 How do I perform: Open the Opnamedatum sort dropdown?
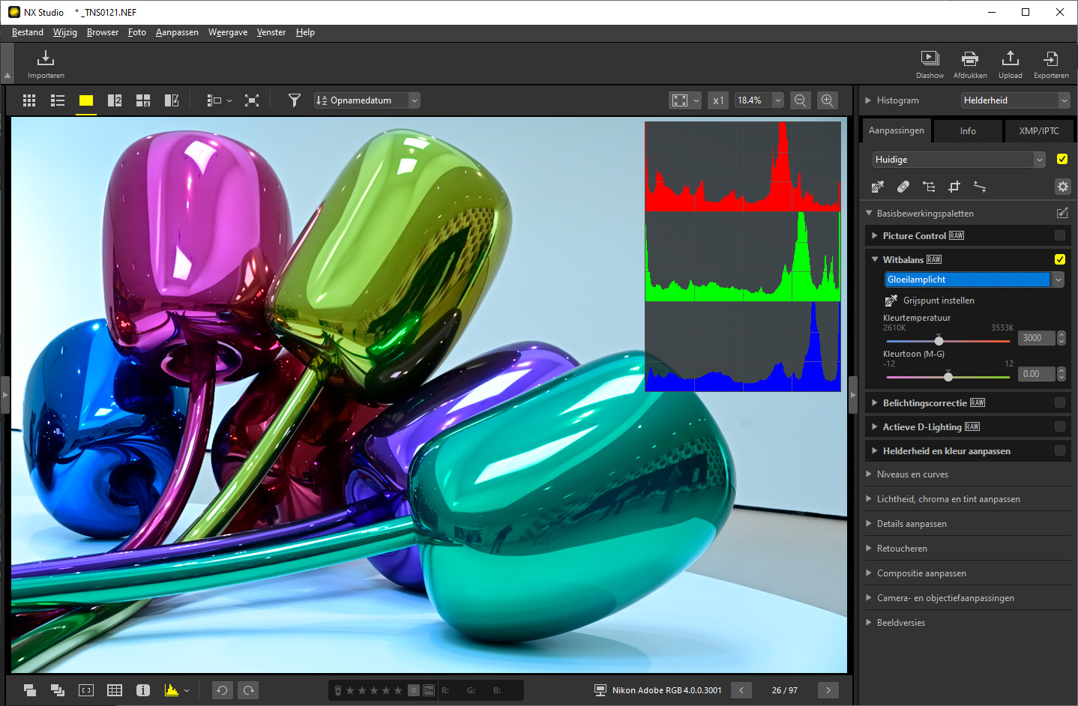pos(367,100)
